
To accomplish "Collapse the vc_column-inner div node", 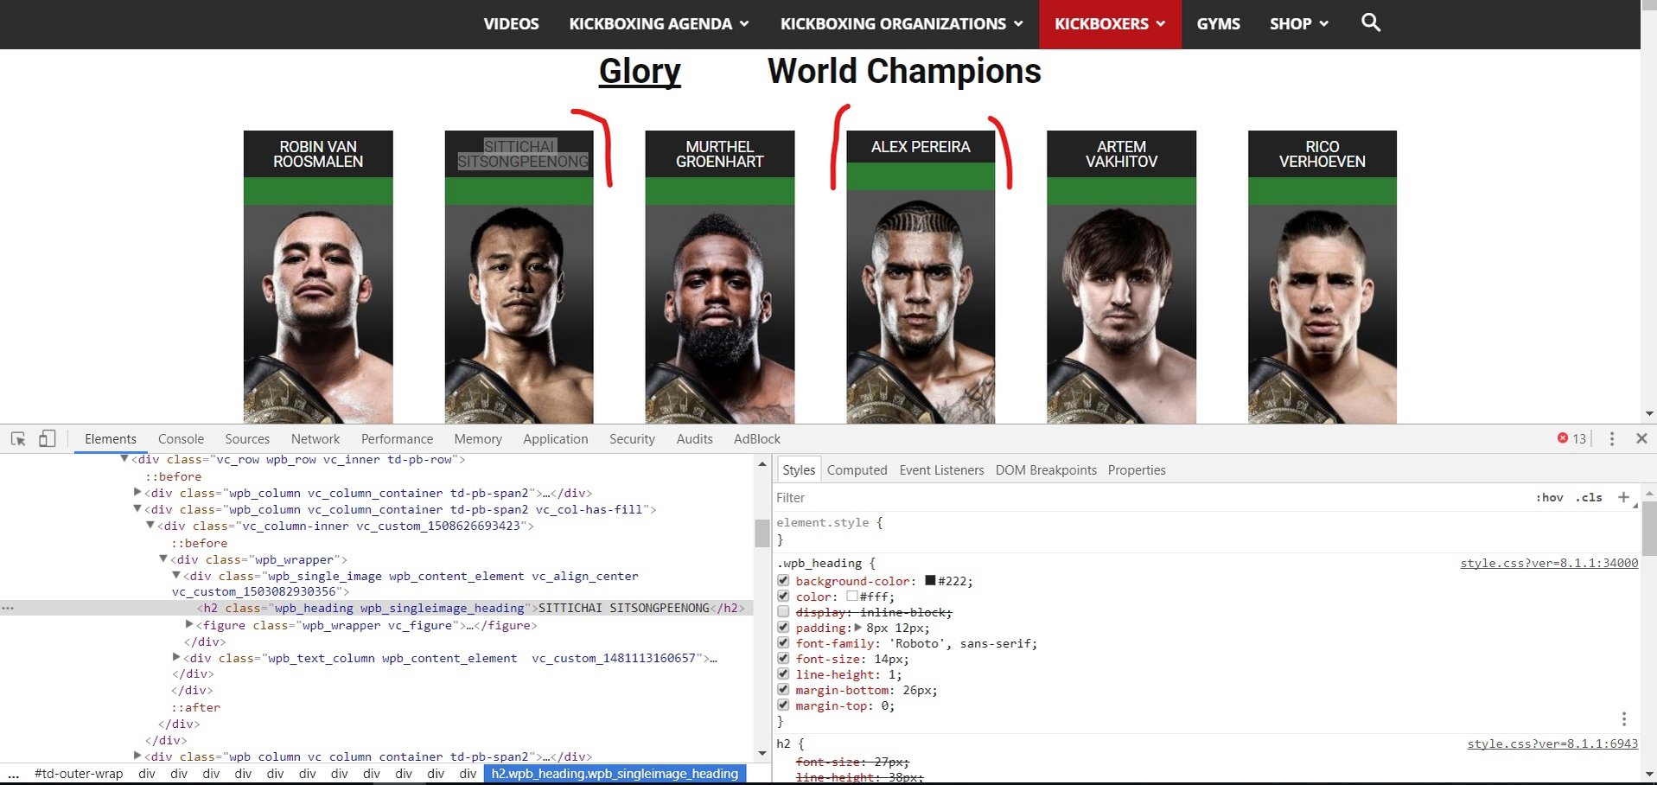I will pos(150,526).
